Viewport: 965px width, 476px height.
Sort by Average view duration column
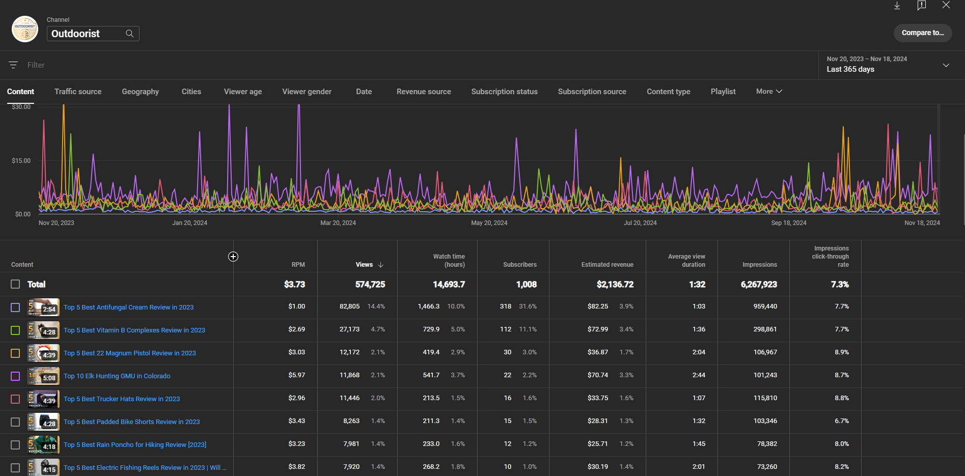686,261
